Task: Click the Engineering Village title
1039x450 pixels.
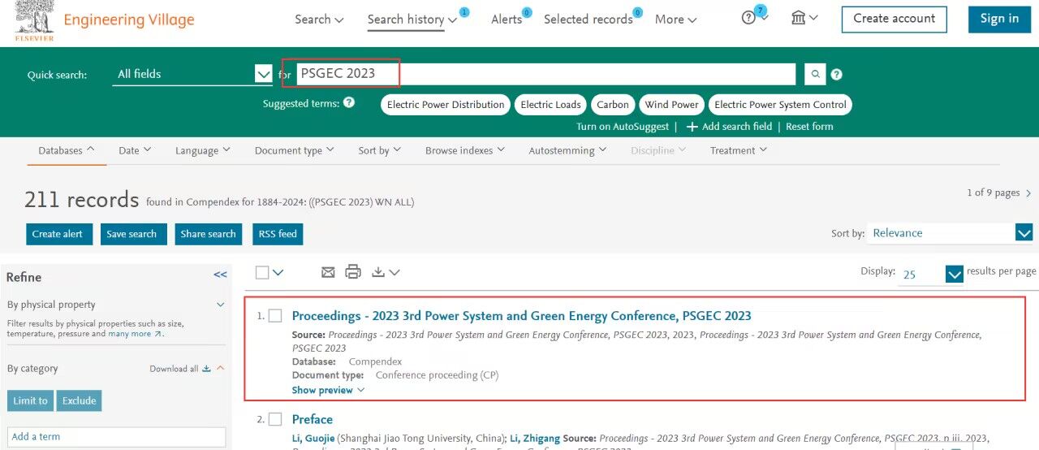Action: click(129, 19)
